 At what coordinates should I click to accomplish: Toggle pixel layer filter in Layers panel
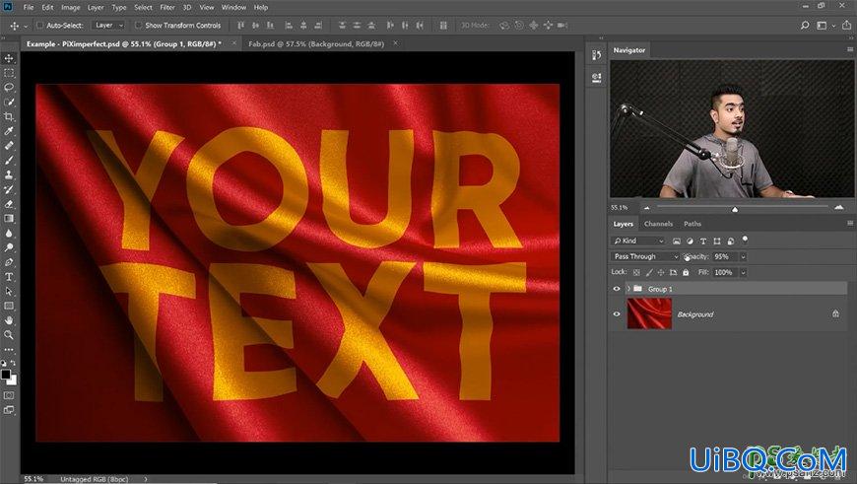[677, 241]
